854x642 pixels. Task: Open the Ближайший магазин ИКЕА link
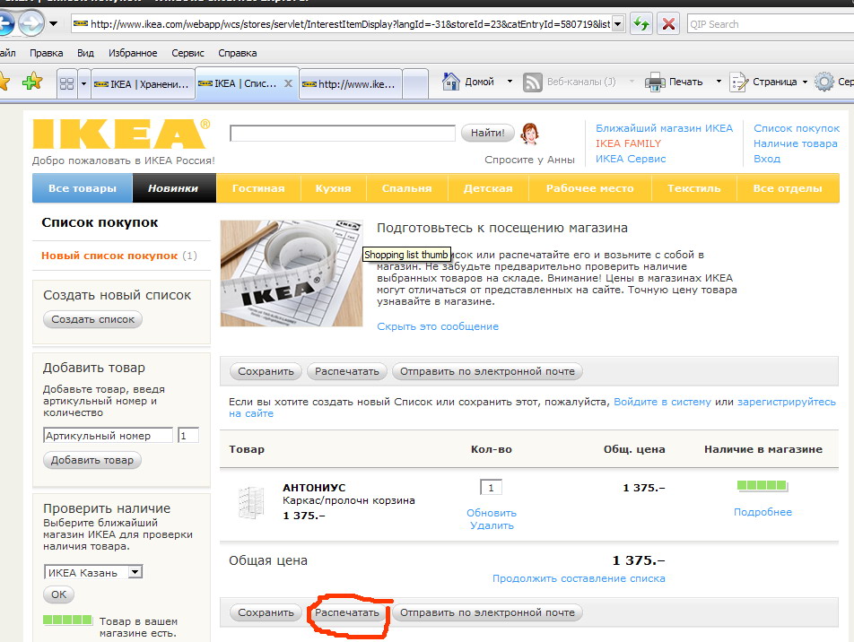pyautogui.click(x=664, y=128)
